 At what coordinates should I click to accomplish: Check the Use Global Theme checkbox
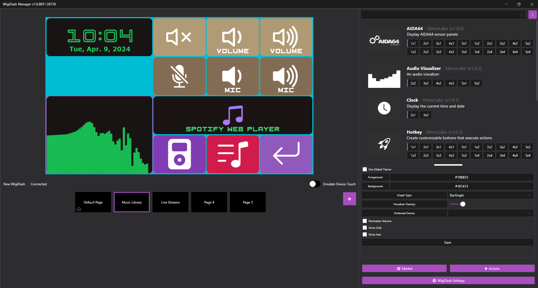coord(364,169)
